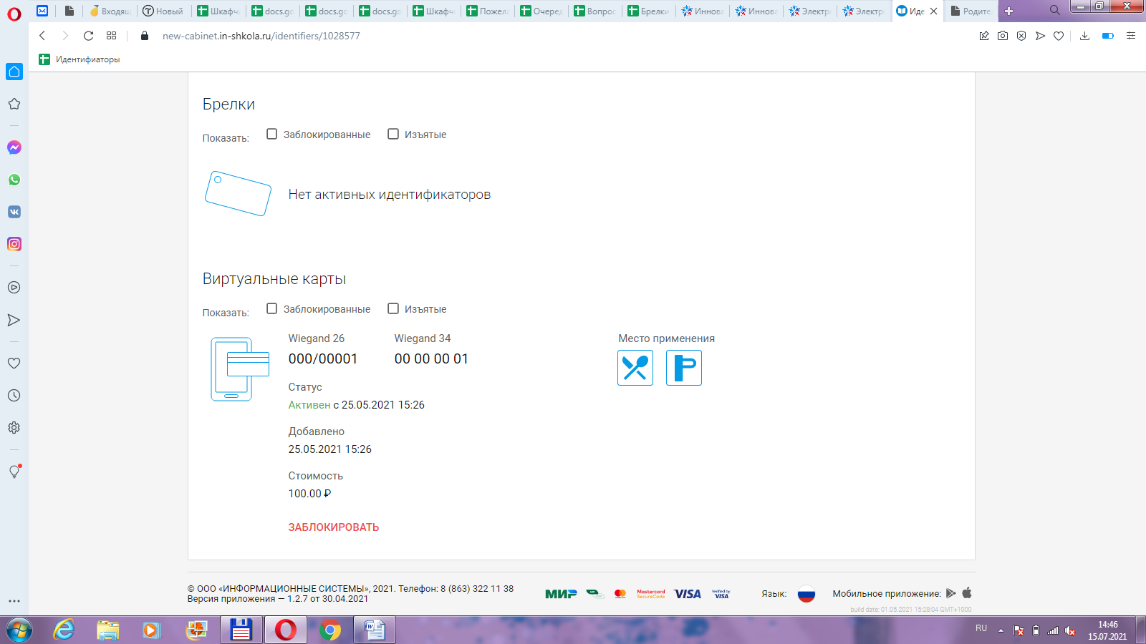The image size is (1146, 644).
Task: Click ЗАБЛОКИРОВАТЬ to block the virtual card
Action: (334, 527)
